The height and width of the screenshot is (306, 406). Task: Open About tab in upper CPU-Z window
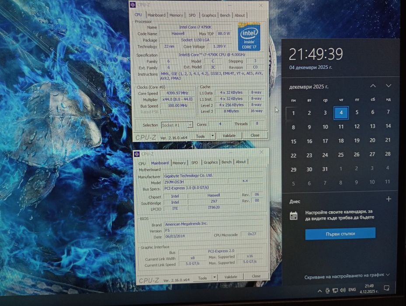point(239,15)
